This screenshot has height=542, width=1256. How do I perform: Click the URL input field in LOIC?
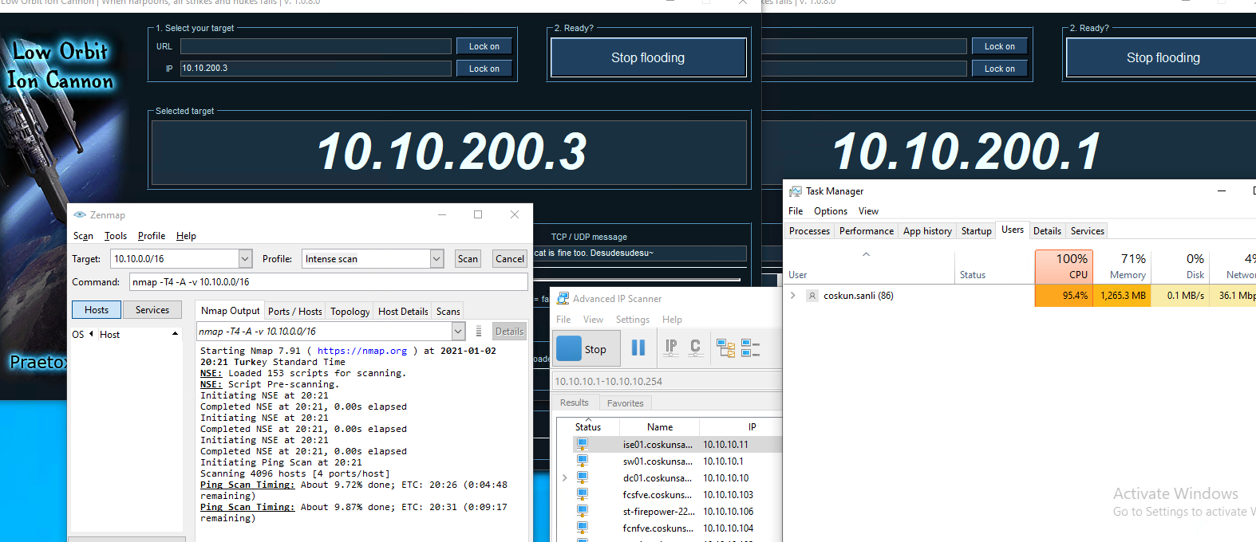coord(316,46)
